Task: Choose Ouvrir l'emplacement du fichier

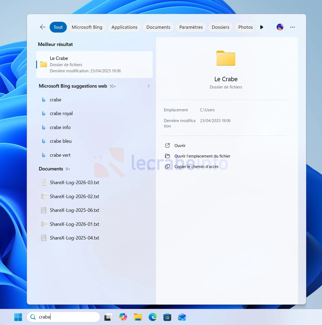Action: point(202,156)
